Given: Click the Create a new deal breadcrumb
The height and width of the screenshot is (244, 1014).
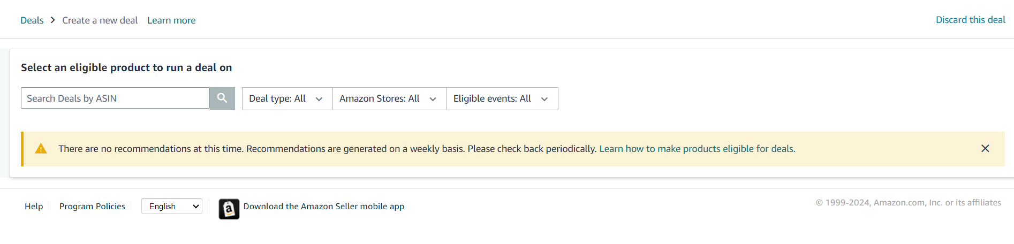Looking at the screenshot, I should coord(100,20).
